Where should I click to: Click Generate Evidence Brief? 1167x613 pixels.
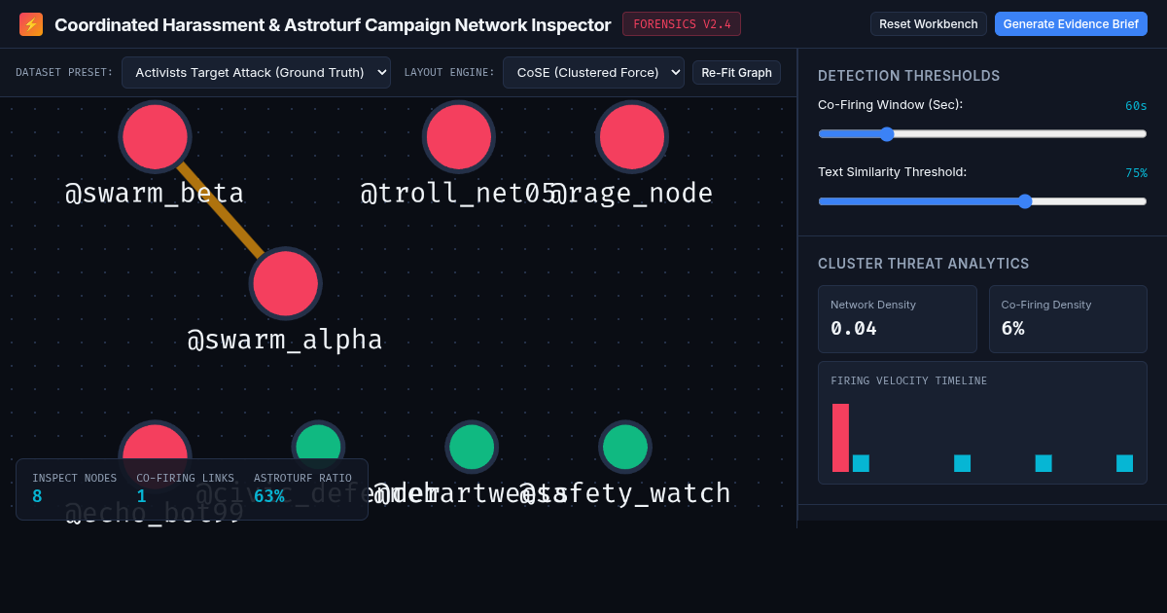1071,24
